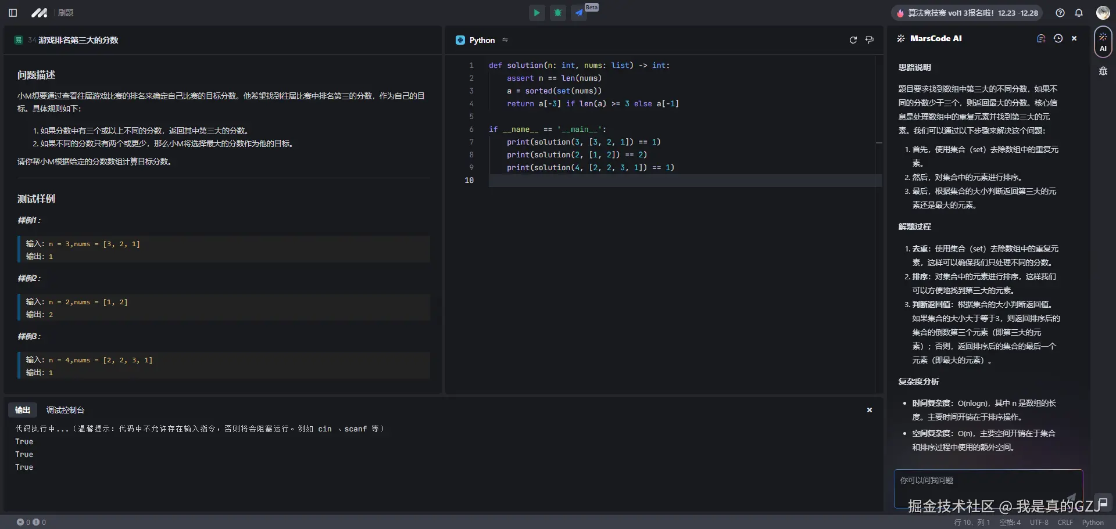Toggle the left sidebar panel

tap(13, 13)
